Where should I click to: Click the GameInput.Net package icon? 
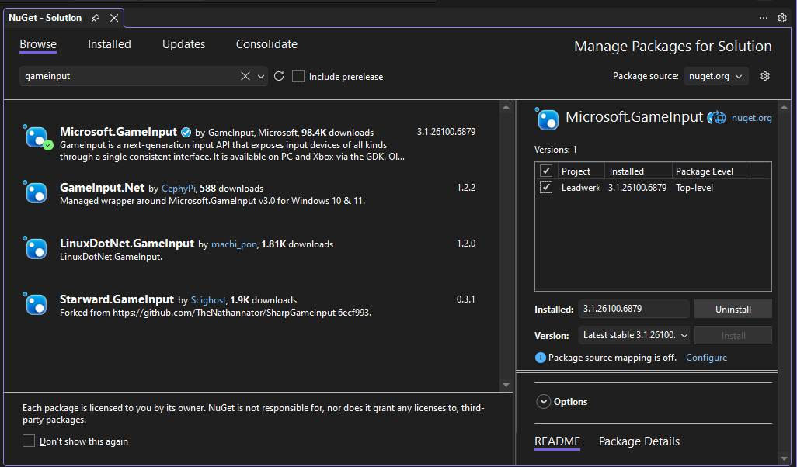tap(37, 192)
